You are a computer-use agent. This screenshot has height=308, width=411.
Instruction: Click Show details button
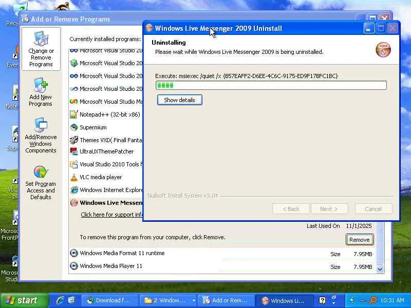coord(179,100)
